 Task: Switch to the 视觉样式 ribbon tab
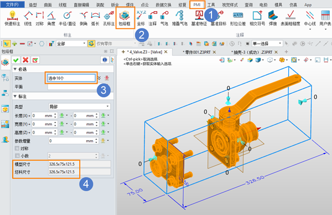230,4
